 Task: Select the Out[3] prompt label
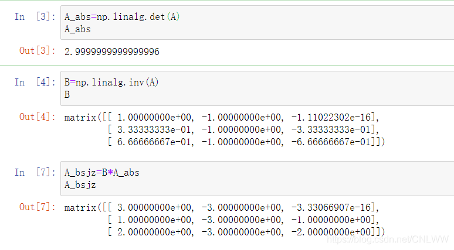click(x=38, y=50)
